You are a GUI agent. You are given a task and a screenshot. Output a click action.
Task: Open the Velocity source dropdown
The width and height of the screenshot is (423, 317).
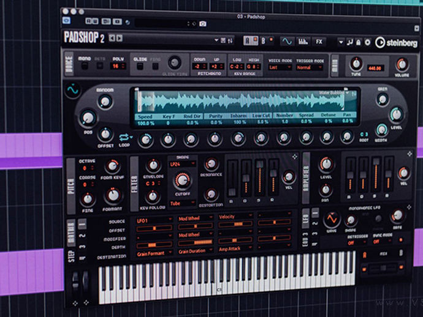[x=236, y=217]
